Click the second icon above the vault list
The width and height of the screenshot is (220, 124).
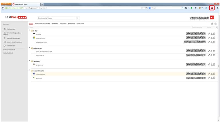tap(215, 24)
